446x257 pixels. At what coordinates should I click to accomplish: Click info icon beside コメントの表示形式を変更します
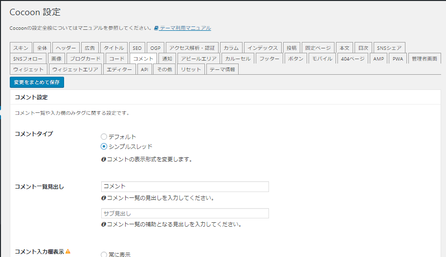pyautogui.click(x=103, y=159)
